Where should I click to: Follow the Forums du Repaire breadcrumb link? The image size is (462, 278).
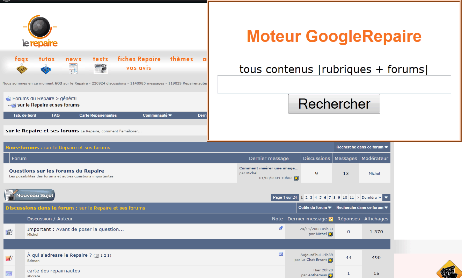pos(34,98)
